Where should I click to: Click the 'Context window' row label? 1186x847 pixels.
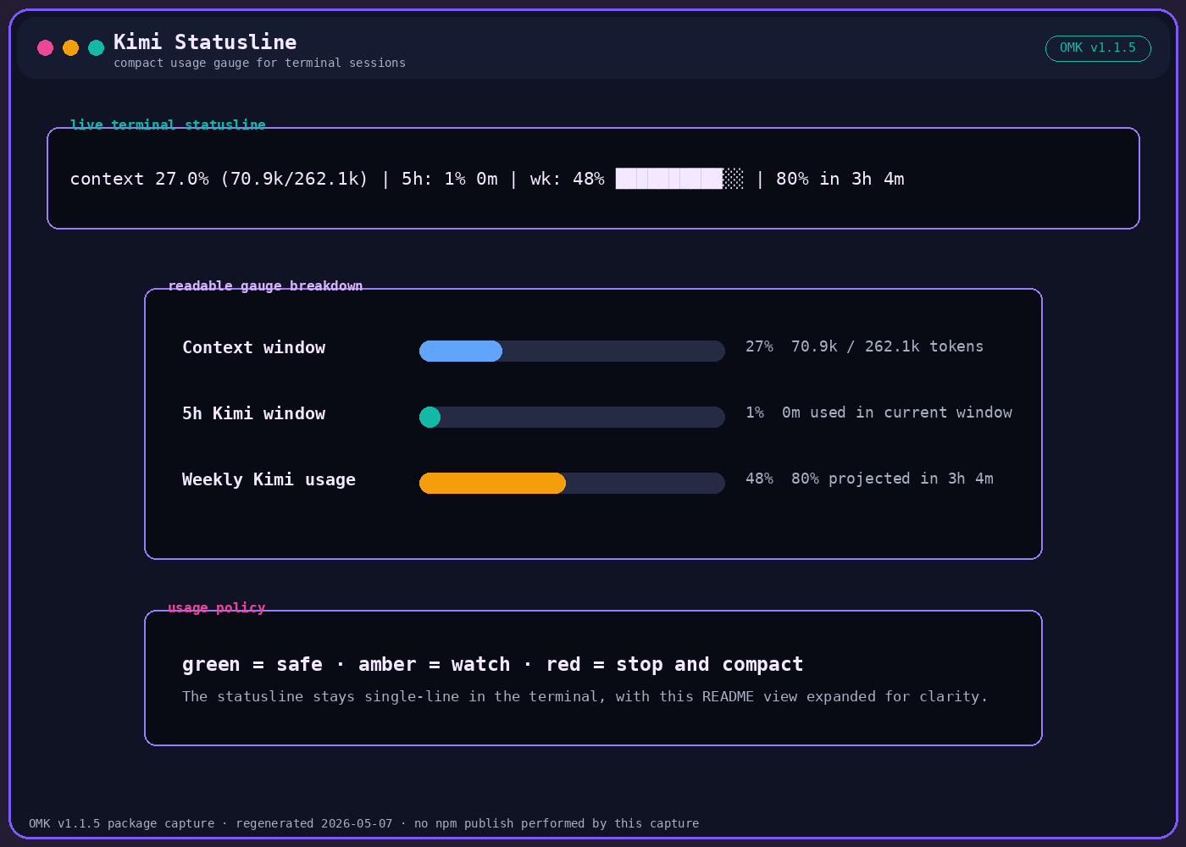pyautogui.click(x=254, y=347)
